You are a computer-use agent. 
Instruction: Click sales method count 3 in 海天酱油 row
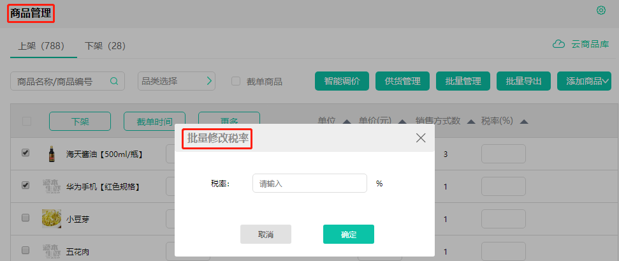pyautogui.click(x=446, y=154)
